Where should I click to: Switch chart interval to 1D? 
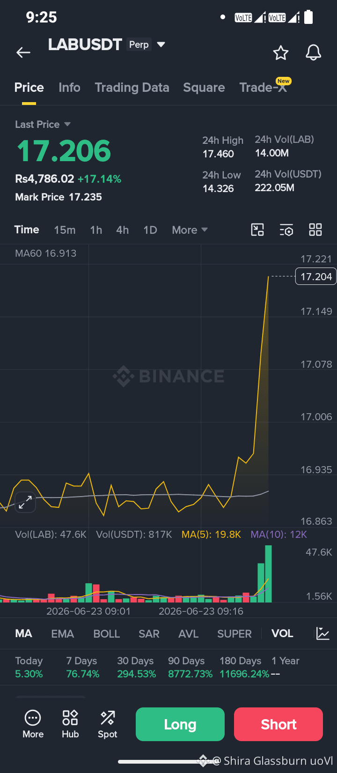pyautogui.click(x=150, y=230)
